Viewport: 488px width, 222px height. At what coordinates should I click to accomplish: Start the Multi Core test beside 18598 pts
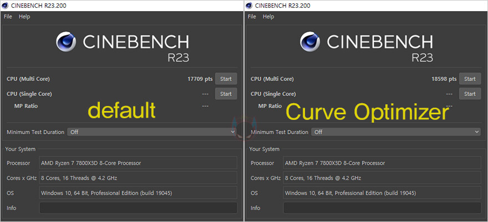[470, 79]
